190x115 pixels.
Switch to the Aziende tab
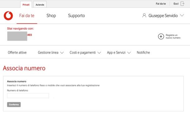(40, 5)
